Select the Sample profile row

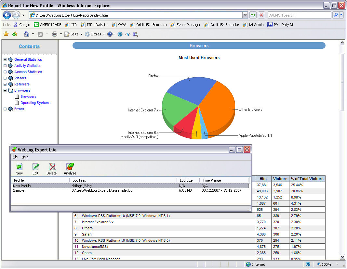click(130, 190)
